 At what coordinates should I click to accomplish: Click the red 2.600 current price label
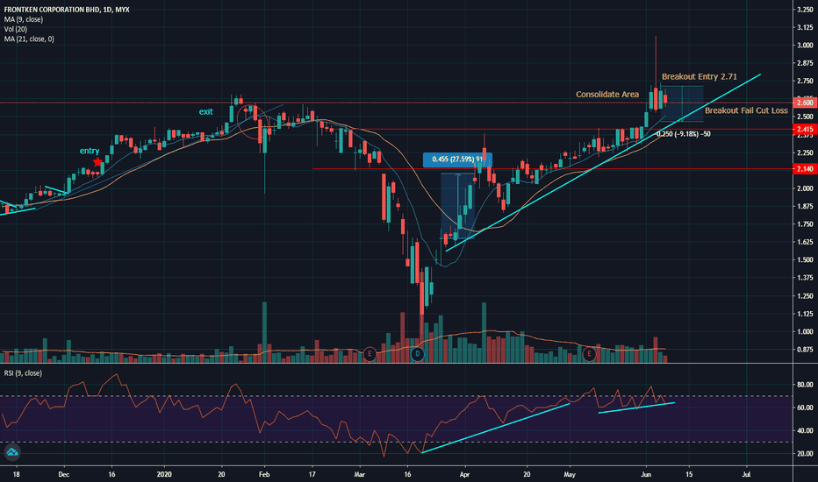pos(805,103)
